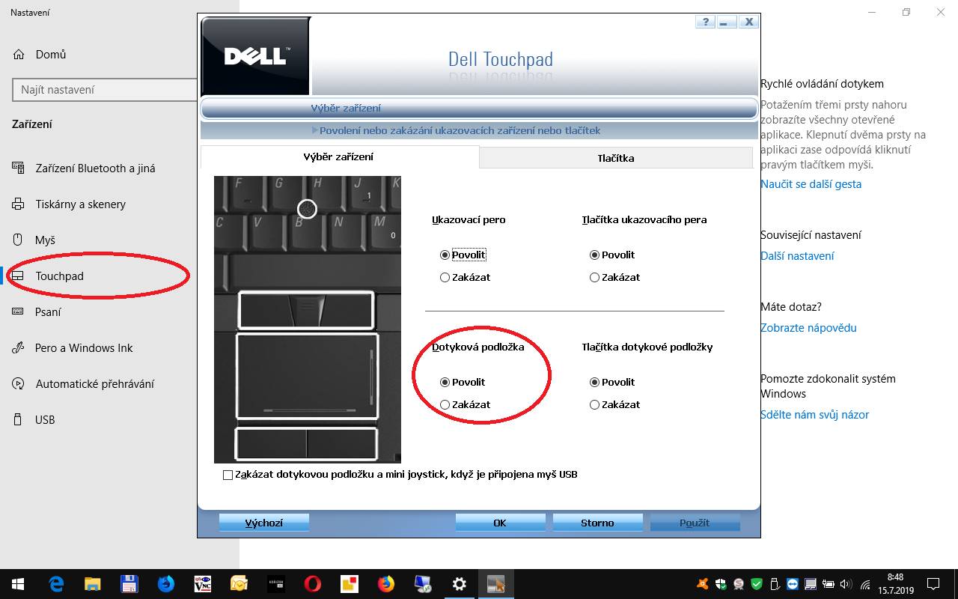
Task: Open the volume speaker tray icon
Action: (x=846, y=584)
